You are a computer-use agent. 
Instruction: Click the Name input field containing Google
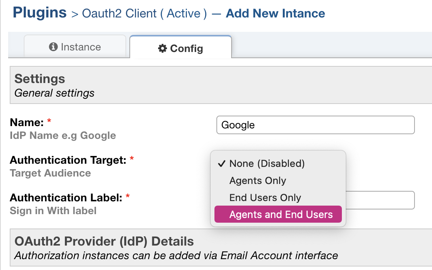point(315,125)
